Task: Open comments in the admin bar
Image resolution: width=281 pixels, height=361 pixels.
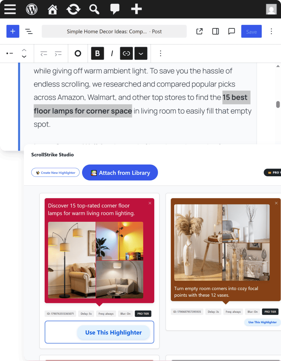Action: 115,9
